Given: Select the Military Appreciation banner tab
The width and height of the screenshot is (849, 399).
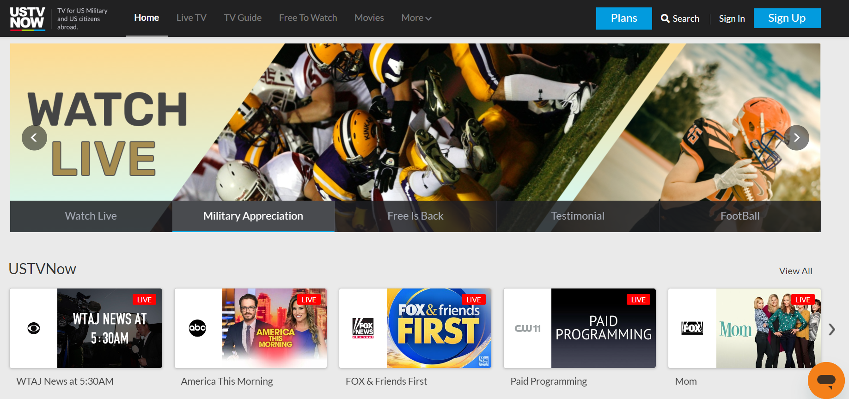Looking at the screenshot, I should click(253, 216).
